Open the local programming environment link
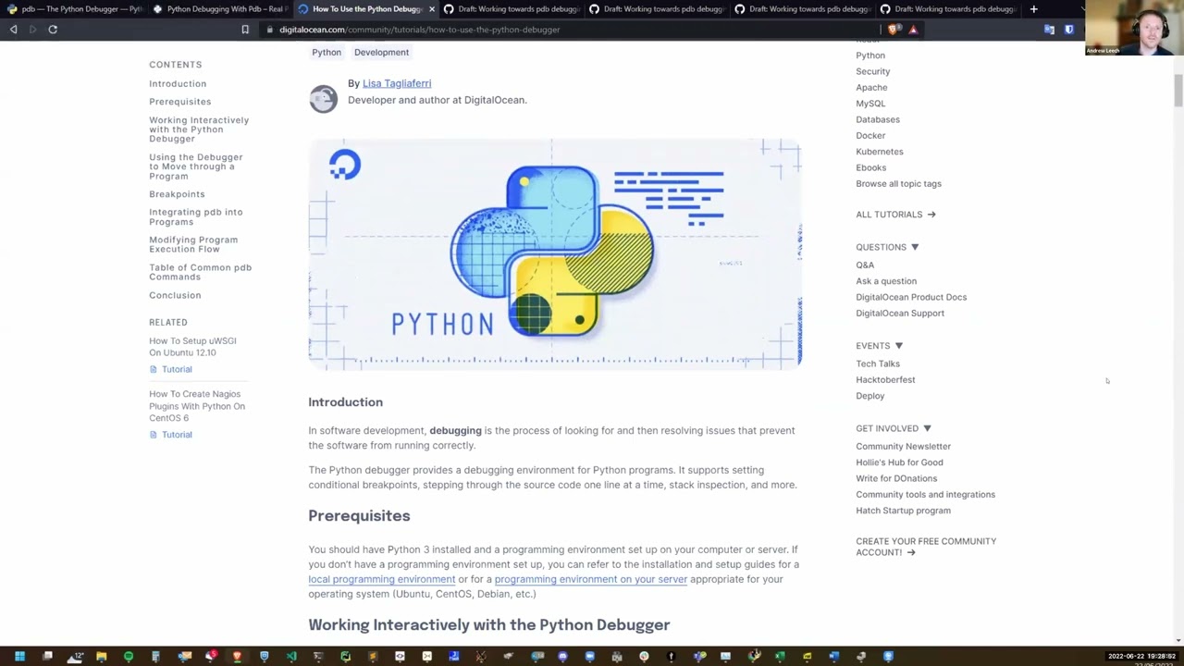Viewport: 1184px width, 666px height. [x=382, y=579]
